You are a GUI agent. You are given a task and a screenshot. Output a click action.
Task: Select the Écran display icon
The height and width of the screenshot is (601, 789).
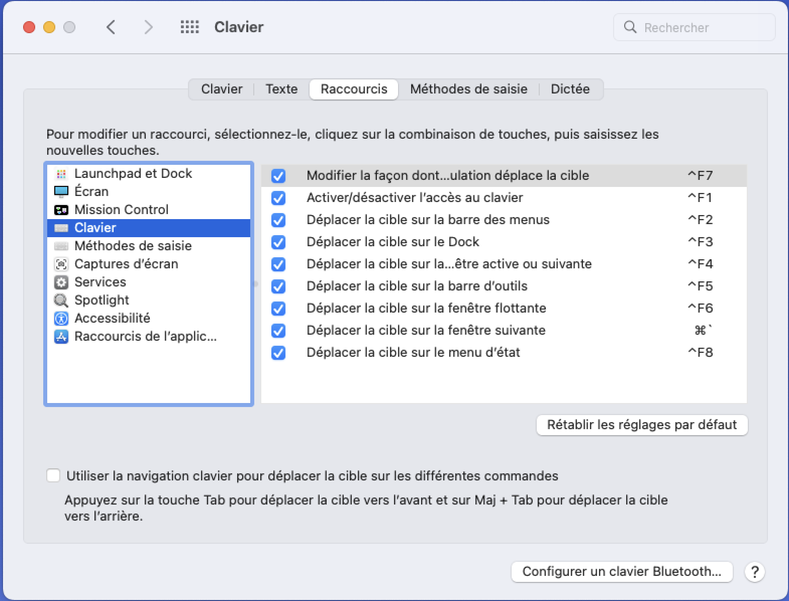pos(61,191)
